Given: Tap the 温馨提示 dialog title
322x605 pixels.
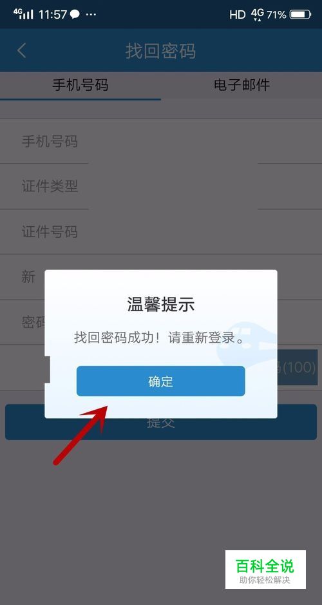Looking at the screenshot, I should [161, 304].
